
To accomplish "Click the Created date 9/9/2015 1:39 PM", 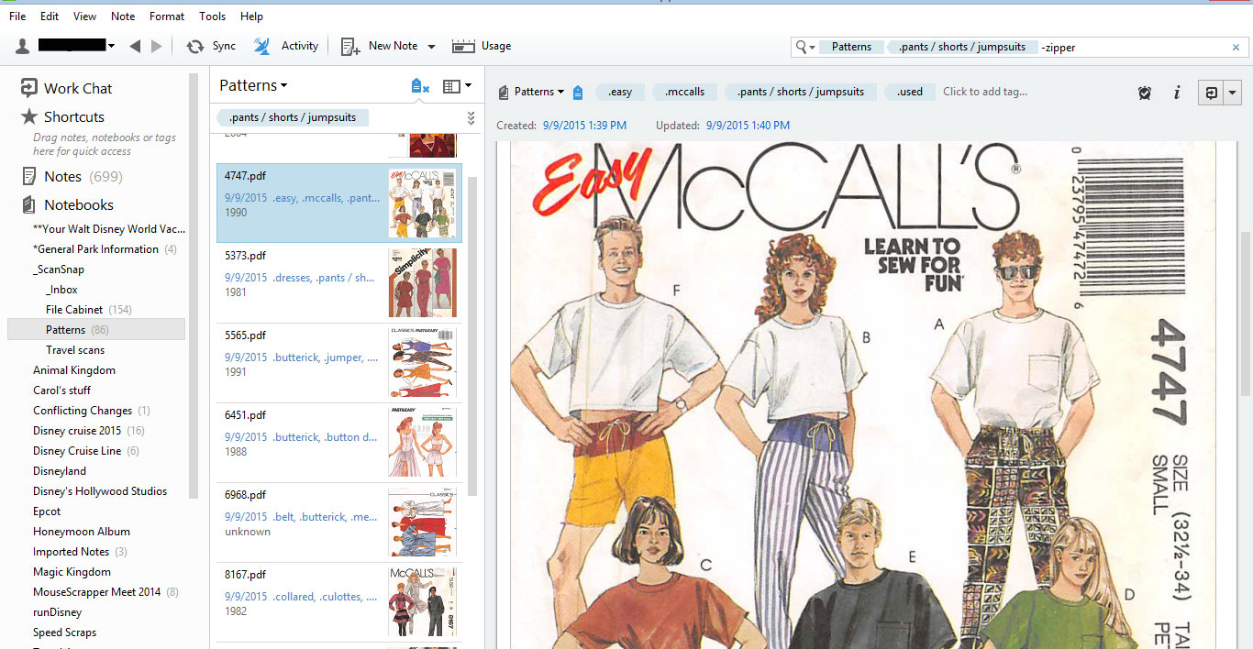I will [584, 126].
